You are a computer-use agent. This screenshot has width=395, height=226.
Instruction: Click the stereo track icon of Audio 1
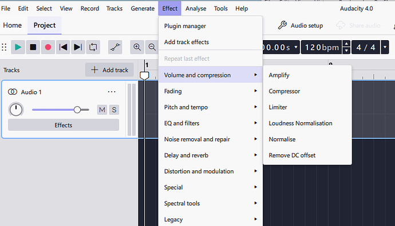coord(13,92)
